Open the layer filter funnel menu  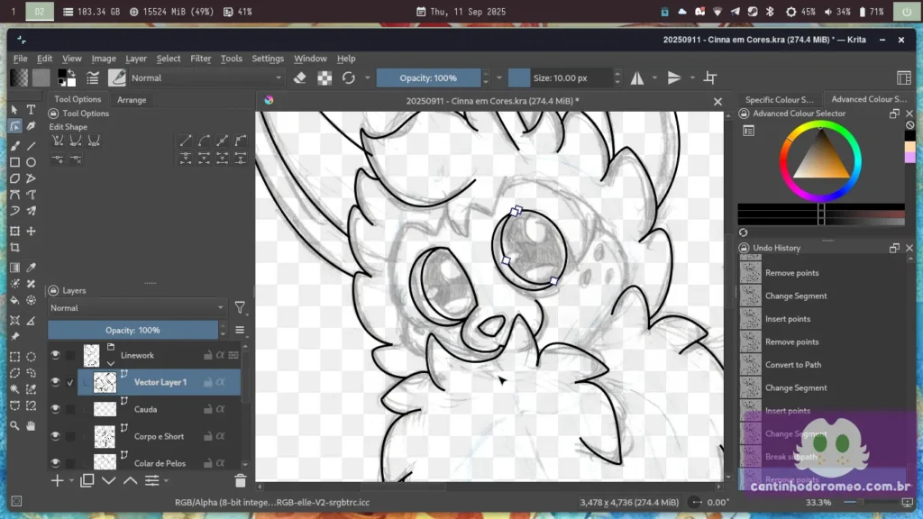240,308
